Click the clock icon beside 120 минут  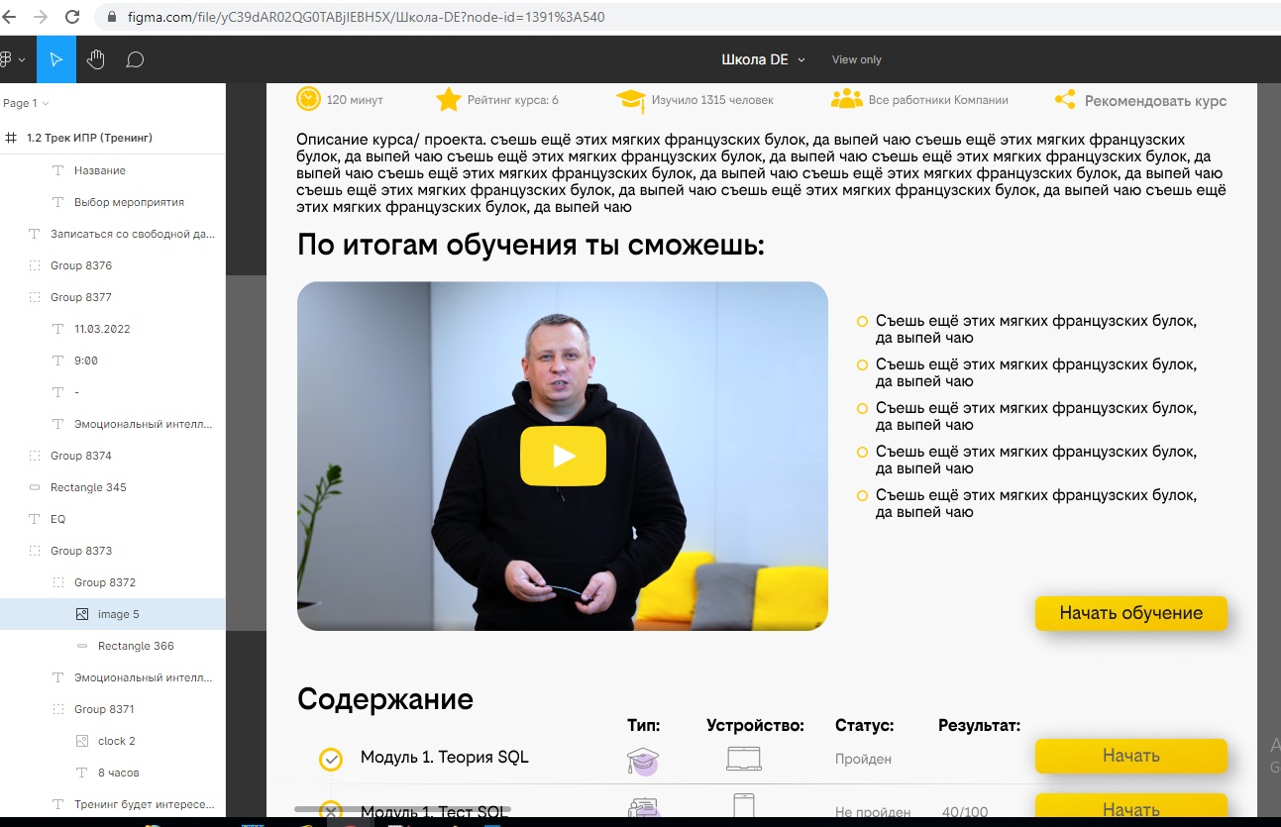(x=308, y=99)
